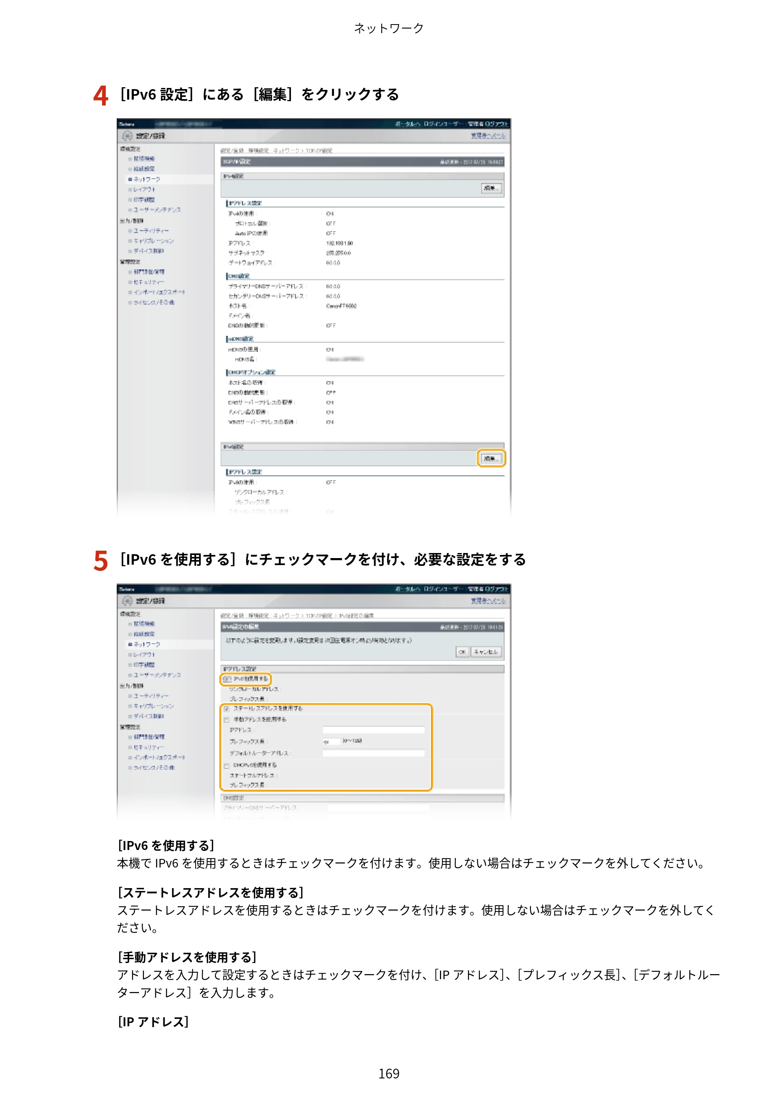Open 部門別ID管理 in step 4 sidebar
The image size is (778, 1101).
click(149, 272)
